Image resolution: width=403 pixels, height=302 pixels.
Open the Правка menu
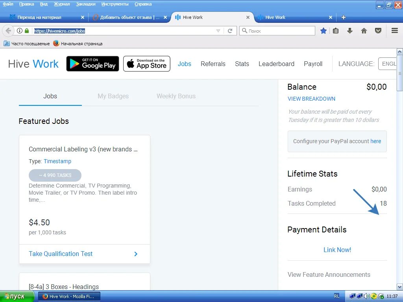26,4
